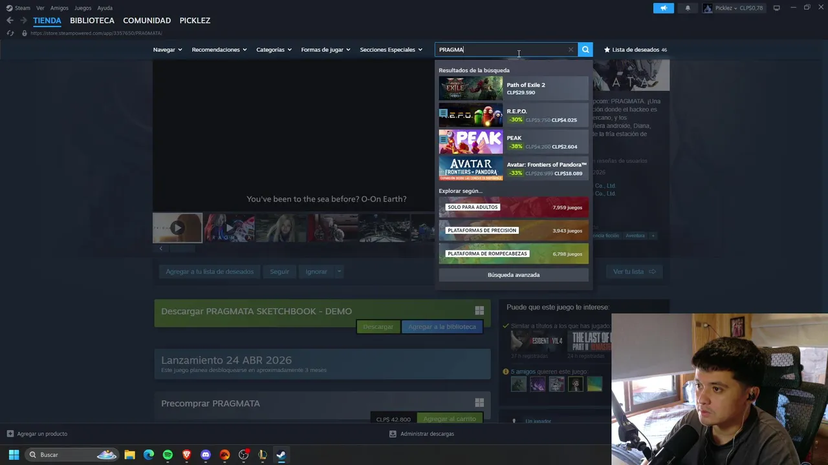Click the Ignorar button

click(316, 272)
